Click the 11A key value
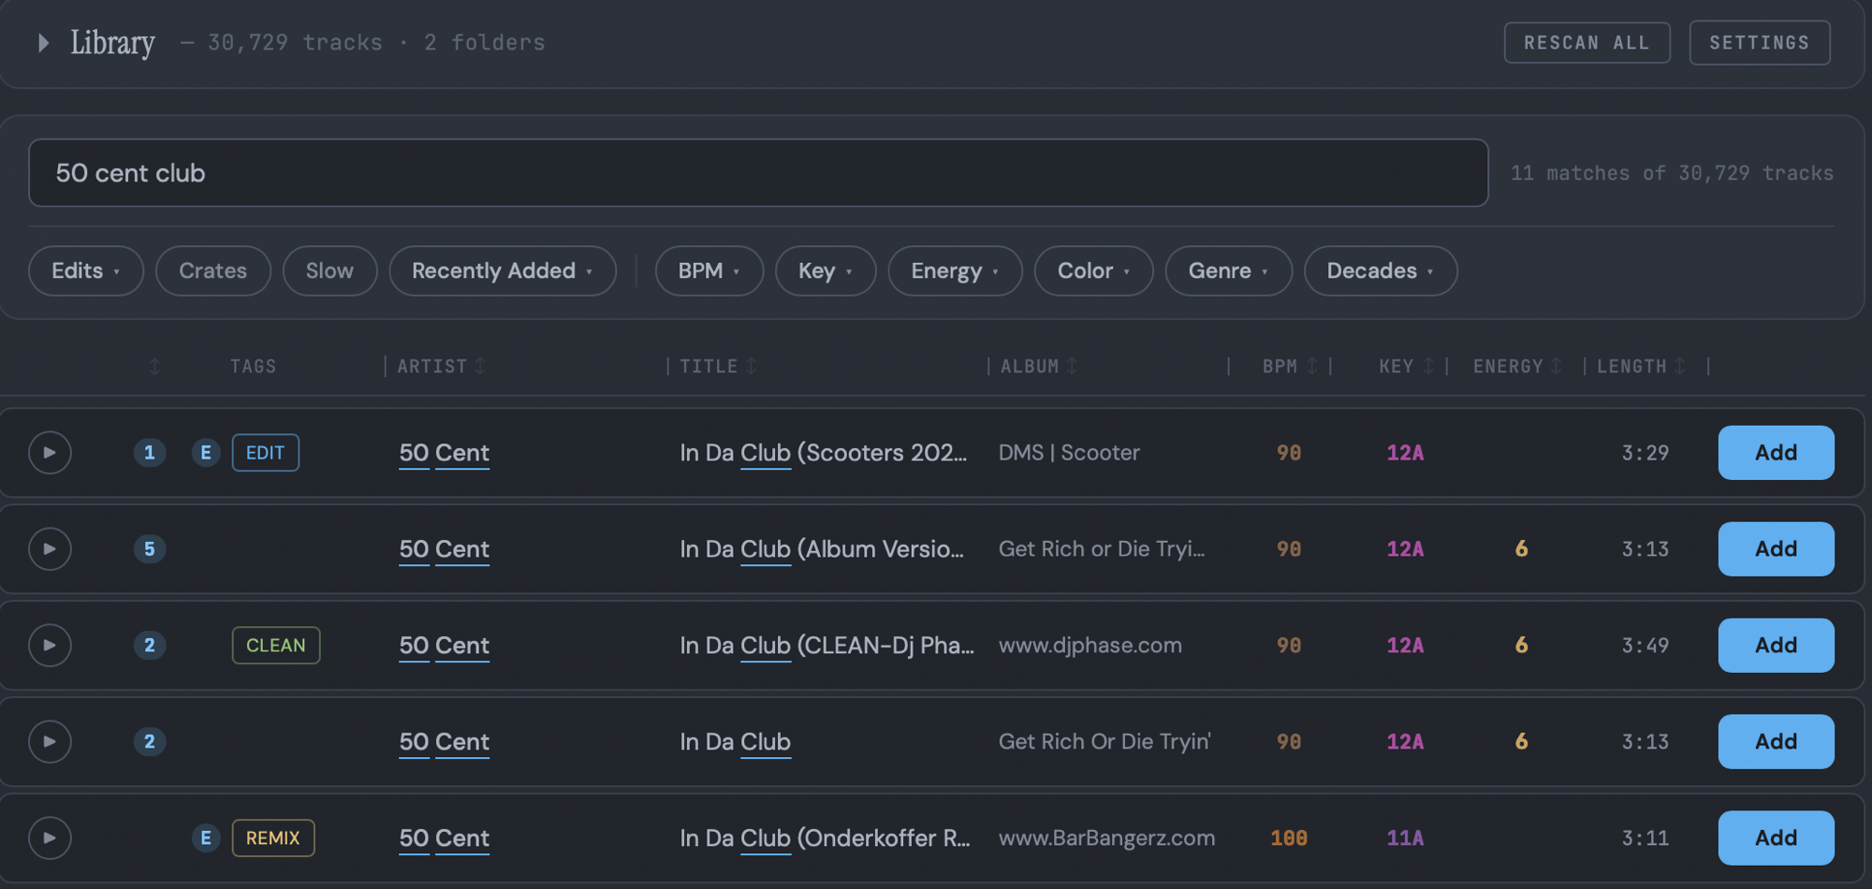The height and width of the screenshot is (889, 1872). pos(1405,838)
